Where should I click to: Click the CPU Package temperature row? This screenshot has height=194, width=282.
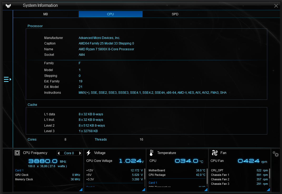[x=177, y=175]
